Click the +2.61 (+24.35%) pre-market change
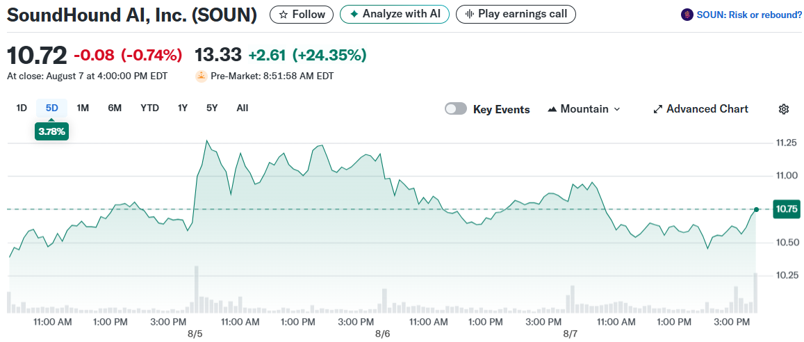The image size is (804, 342). point(308,55)
